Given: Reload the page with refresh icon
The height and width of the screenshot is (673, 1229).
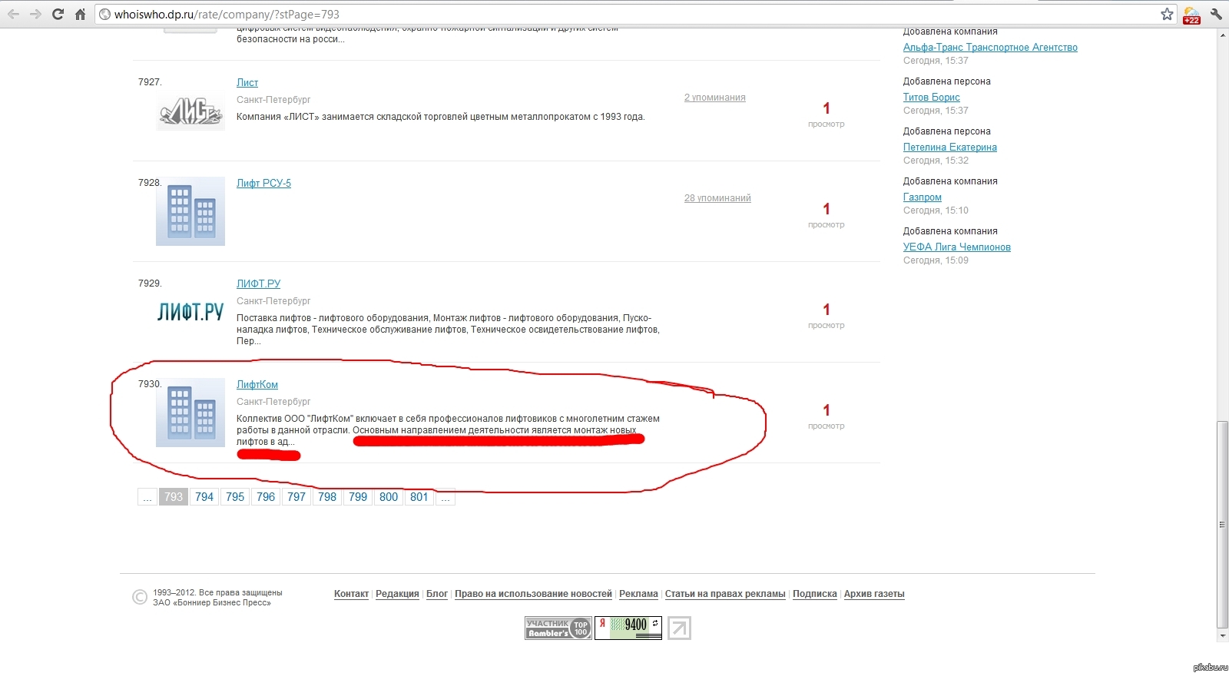Looking at the screenshot, I should [58, 14].
